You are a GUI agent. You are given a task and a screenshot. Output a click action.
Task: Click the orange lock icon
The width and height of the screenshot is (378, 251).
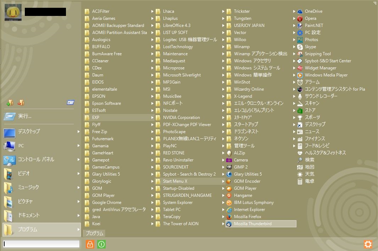pyautogui.click(x=90, y=244)
